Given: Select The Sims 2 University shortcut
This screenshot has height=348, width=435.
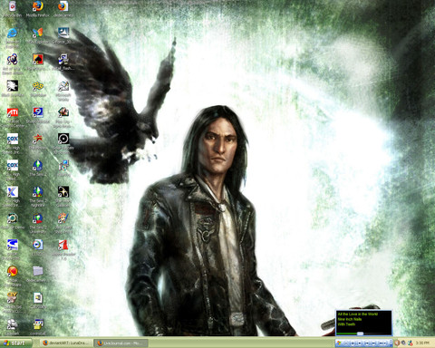Looking at the screenshot, I should (38, 218).
